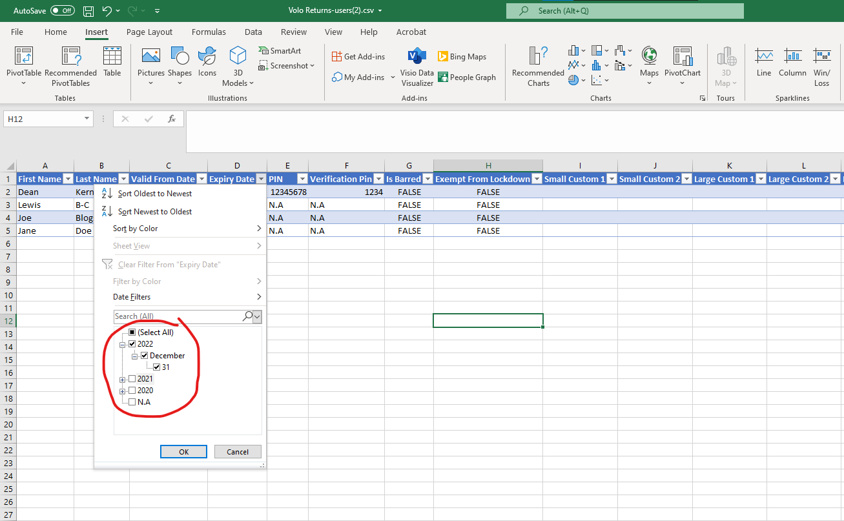The width and height of the screenshot is (844, 521).
Task: Switch to the Formulas tab
Action: (x=208, y=32)
